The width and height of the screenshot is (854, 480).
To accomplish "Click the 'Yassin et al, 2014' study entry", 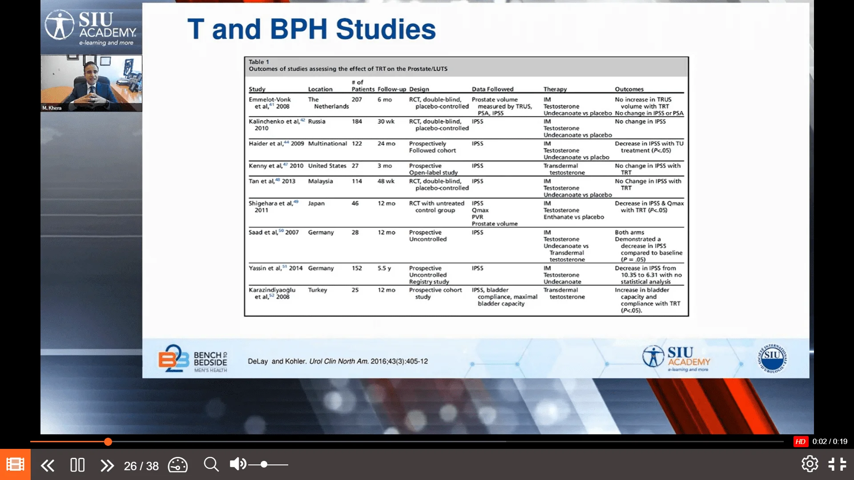I will [x=275, y=268].
